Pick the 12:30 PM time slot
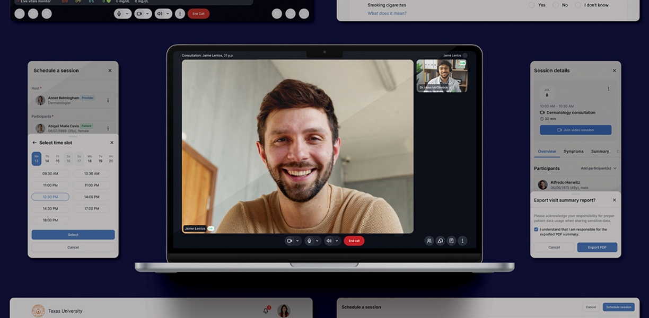Viewport: 649px width, 318px height. pos(50,197)
